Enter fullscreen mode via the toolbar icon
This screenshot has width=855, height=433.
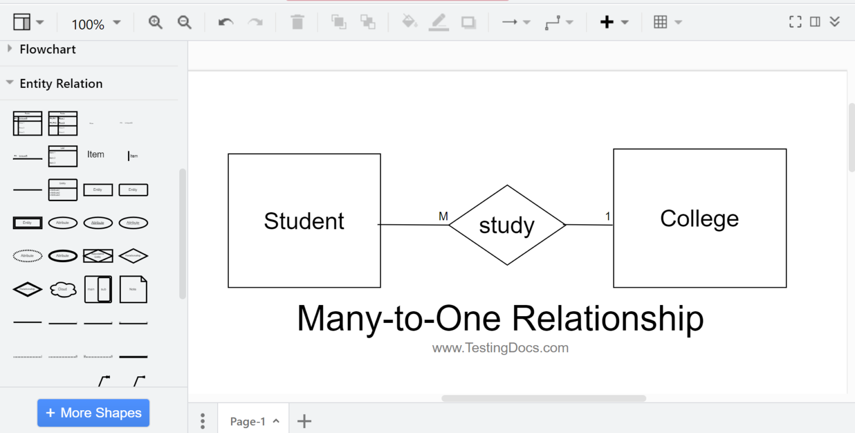(x=795, y=21)
